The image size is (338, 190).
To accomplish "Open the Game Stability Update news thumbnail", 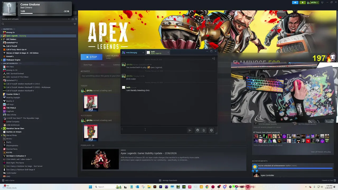I will coord(101,159).
